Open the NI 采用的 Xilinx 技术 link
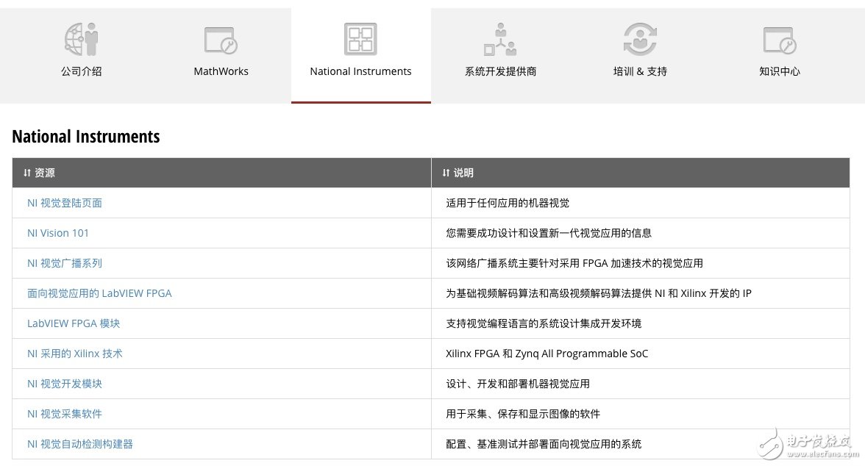This screenshot has height=466, width=865. [x=75, y=354]
